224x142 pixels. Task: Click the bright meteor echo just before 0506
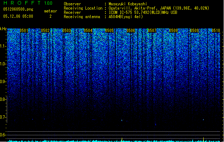[x=122, y=120]
